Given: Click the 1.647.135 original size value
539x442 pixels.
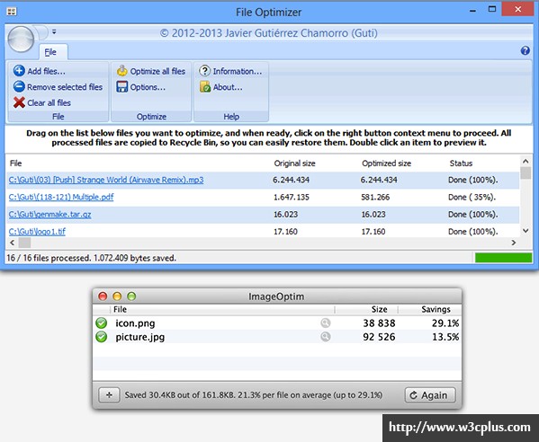Looking at the screenshot, I should coord(292,198).
